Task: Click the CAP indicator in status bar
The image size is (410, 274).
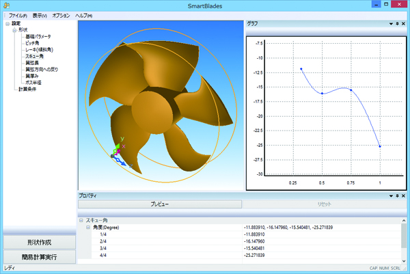Action: (373, 269)
